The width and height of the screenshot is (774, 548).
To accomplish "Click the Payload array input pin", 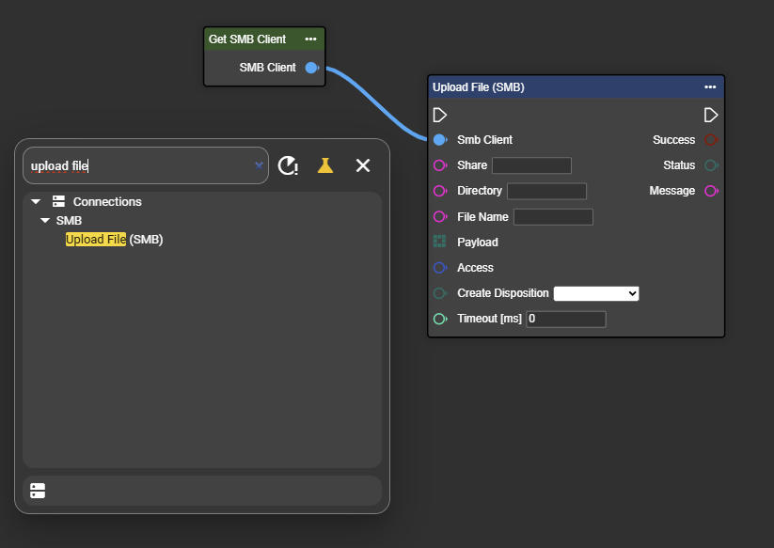I will 439,242.
